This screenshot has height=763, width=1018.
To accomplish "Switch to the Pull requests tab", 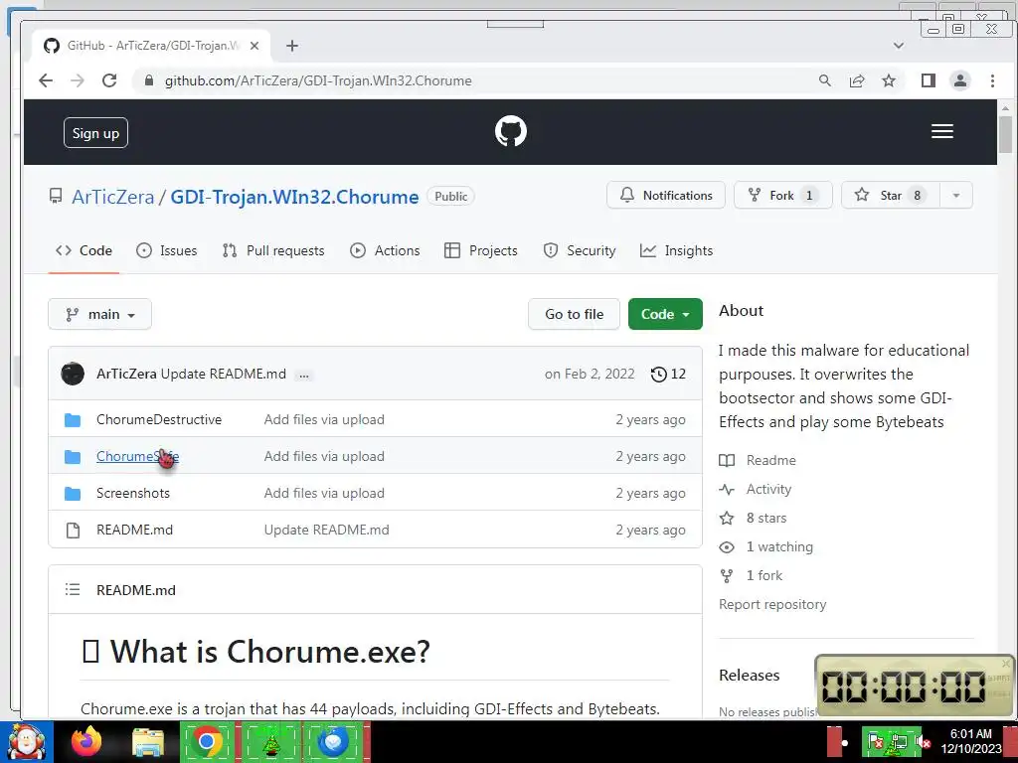I will (272, 250).
